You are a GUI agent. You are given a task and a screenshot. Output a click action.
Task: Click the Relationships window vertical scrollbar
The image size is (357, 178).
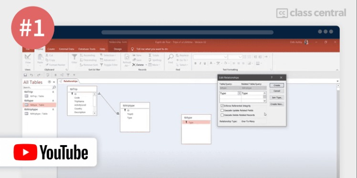(x=338, y=131)
